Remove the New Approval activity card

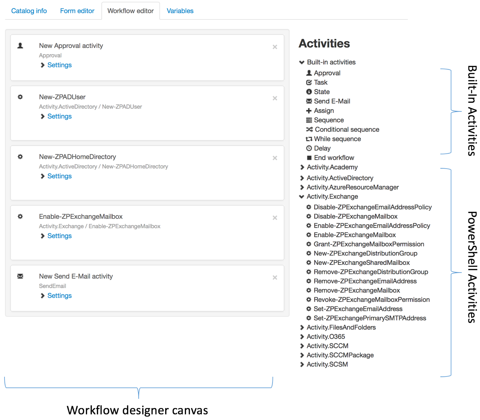pos(275,47)
